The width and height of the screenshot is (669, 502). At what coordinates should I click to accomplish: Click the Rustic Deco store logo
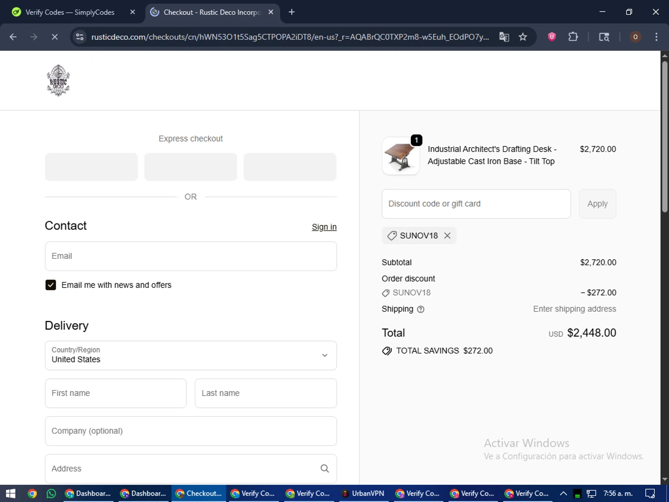pyautogui.click(x=58, y=80)
